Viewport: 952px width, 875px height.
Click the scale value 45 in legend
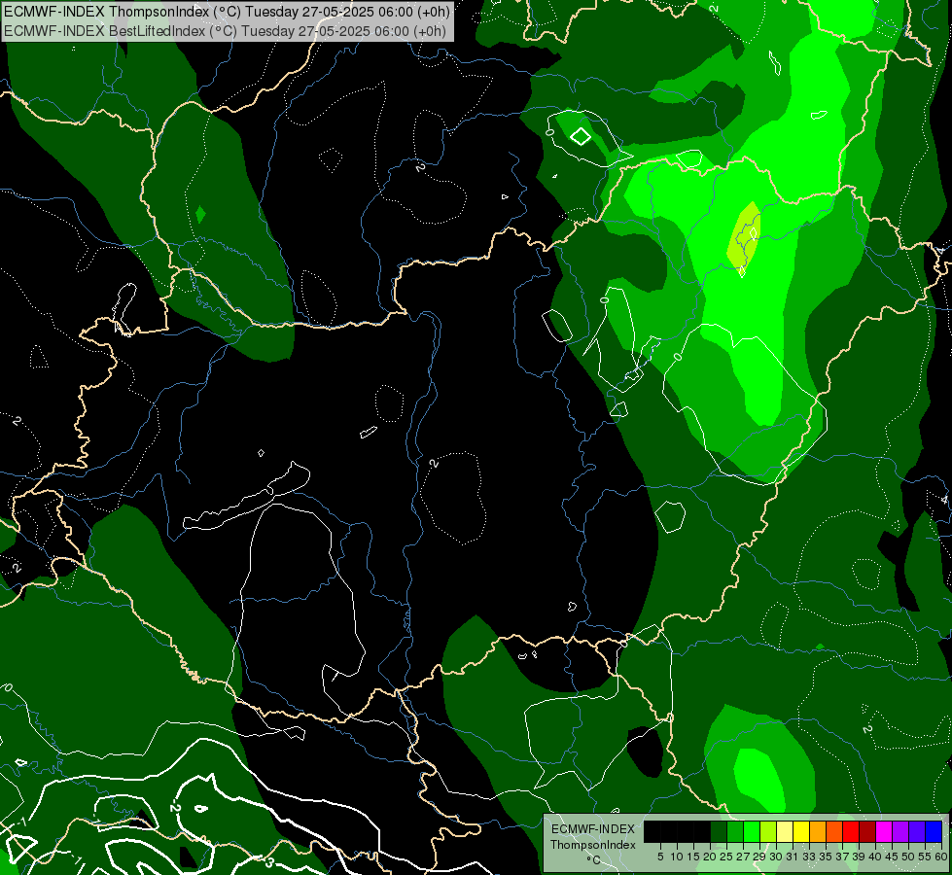[892, 857]
